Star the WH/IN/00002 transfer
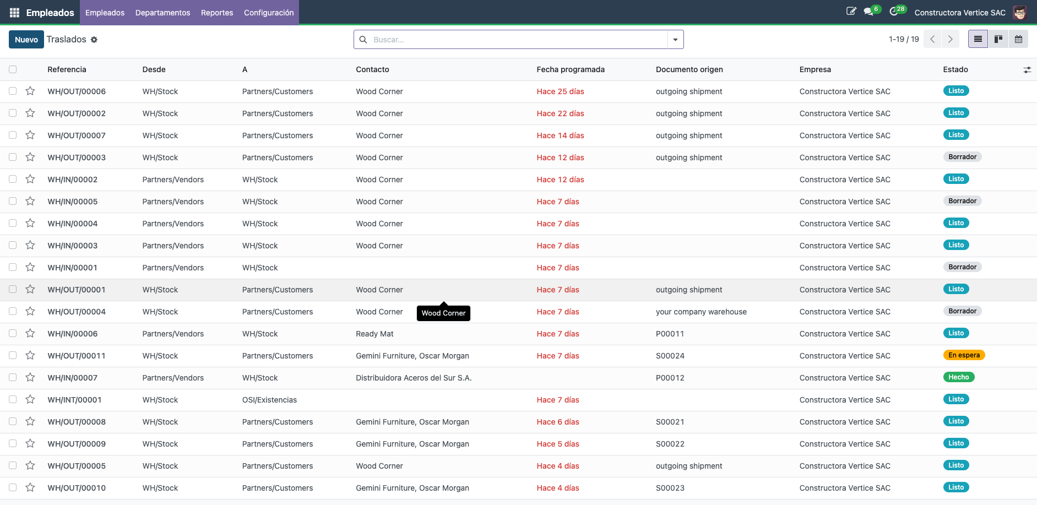The image size is (1037, 505). click(30, 179)
